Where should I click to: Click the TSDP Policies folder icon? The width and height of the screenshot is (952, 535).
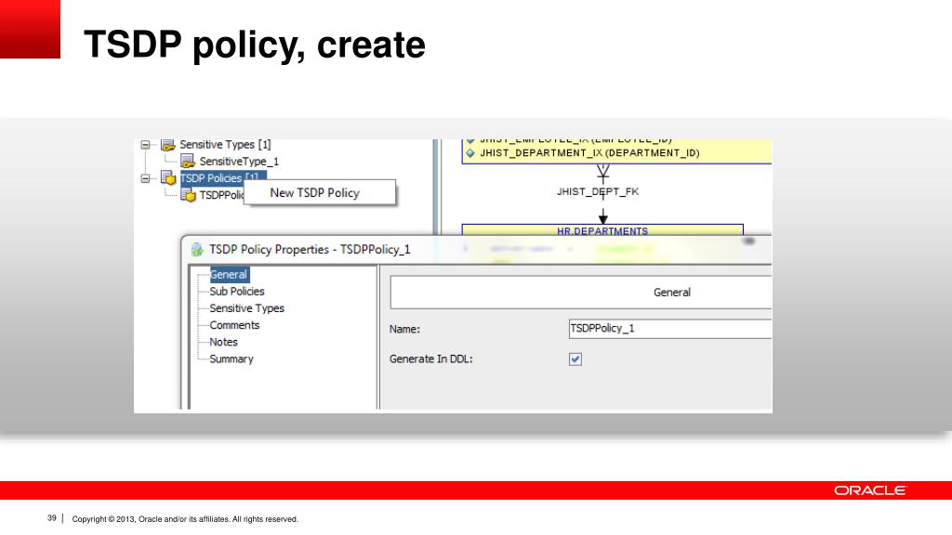click(x=168, y=177)
